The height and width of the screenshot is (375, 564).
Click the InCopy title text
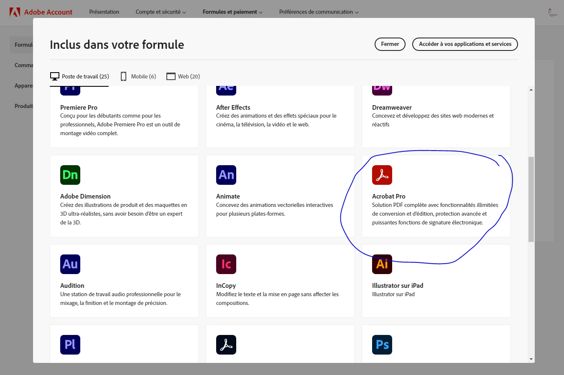226,285
